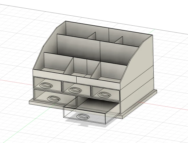Select the upper-left drawer's oval handle

point(46,86)
